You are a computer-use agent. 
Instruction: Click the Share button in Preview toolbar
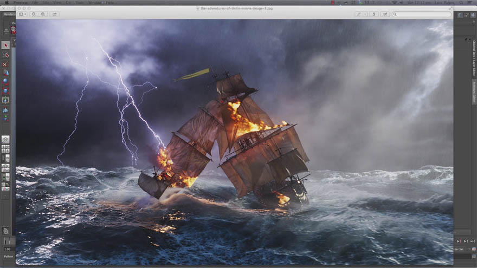(x=54, y=14)
